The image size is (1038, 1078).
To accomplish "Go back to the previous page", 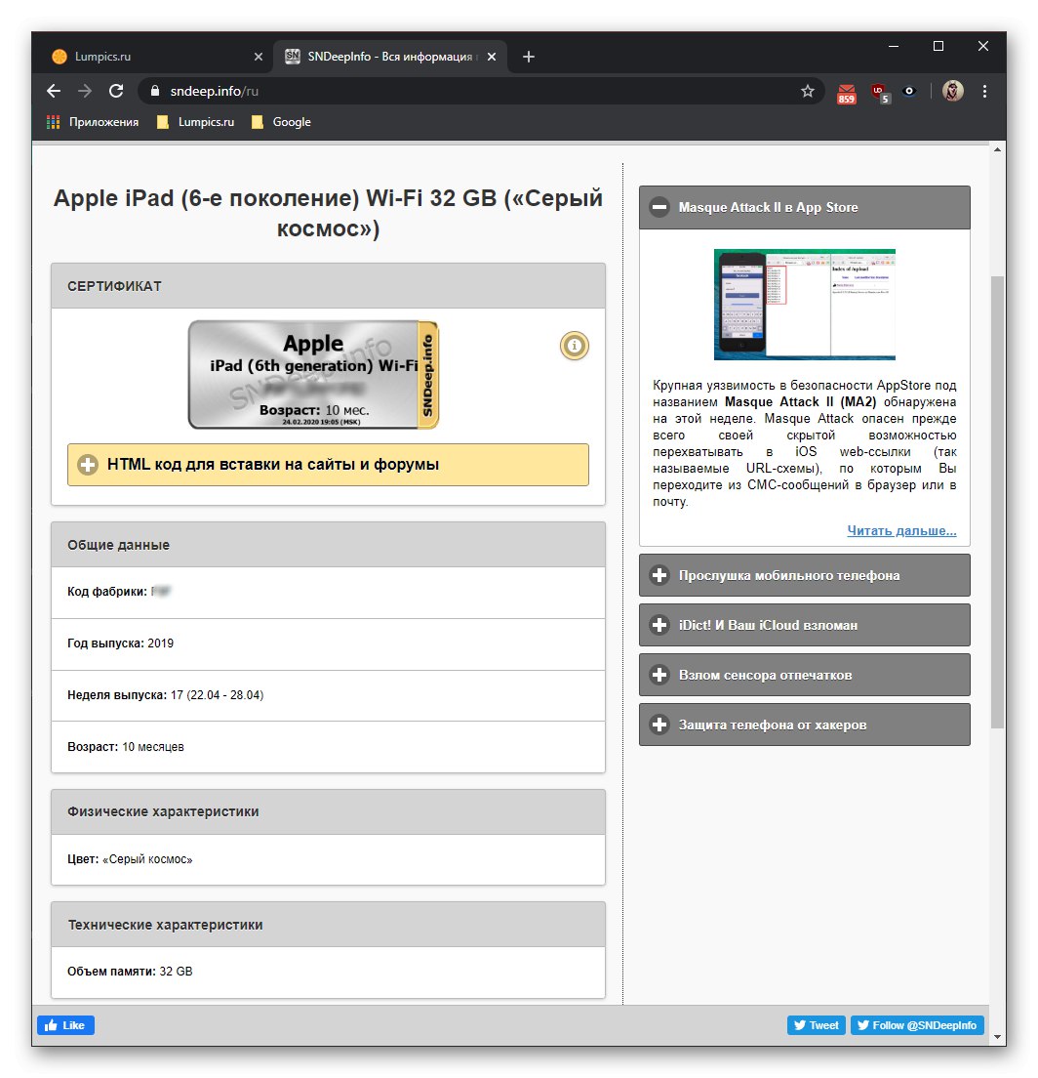I will point(54,92).
